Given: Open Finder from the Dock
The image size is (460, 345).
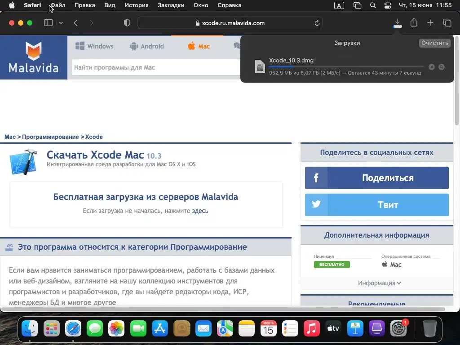Looking at the screenshot, I should point(30,328).
